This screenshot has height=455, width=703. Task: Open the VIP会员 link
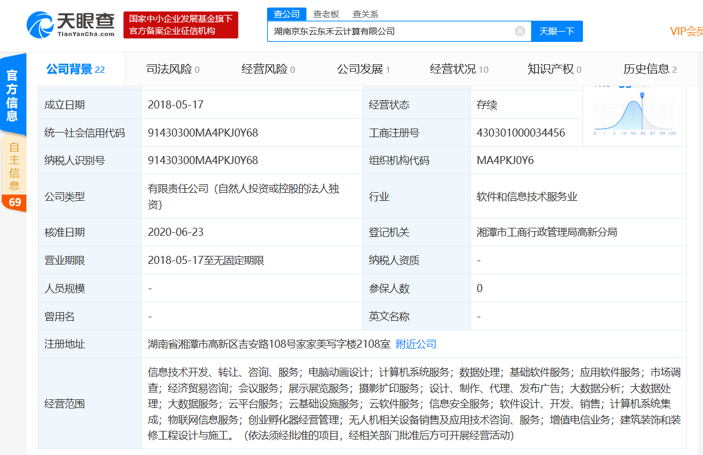click(x=686, y=31)
